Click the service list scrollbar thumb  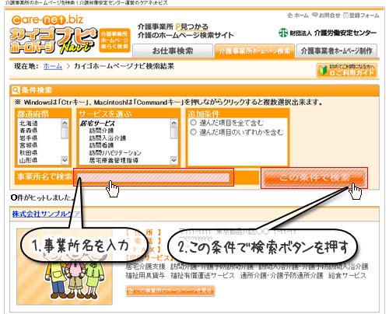tap(173, 133)
